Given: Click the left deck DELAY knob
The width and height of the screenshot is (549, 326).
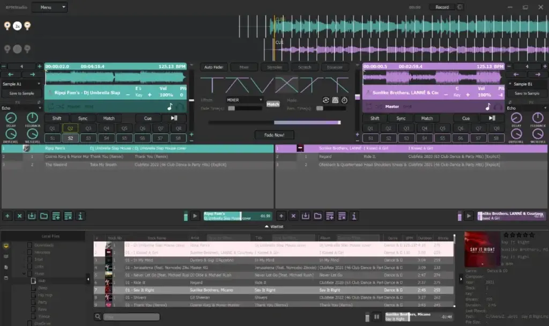Looking at the screenshot, I should (11, 118).
